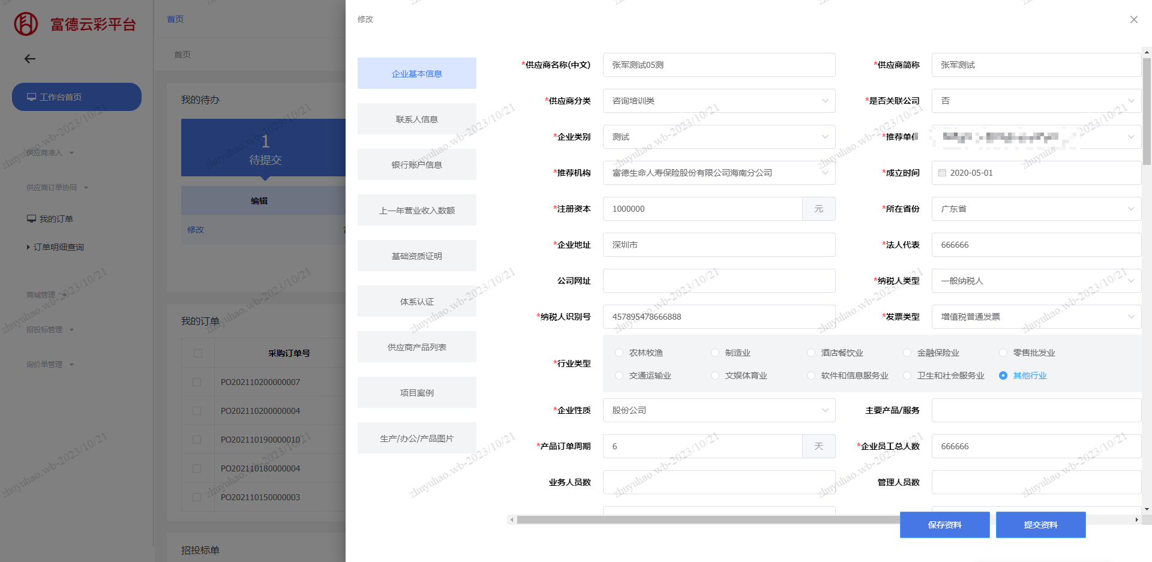This screenshot has height=562, width=1152.
Task: Click order number PO202110150000003
Action: (260, 497)
